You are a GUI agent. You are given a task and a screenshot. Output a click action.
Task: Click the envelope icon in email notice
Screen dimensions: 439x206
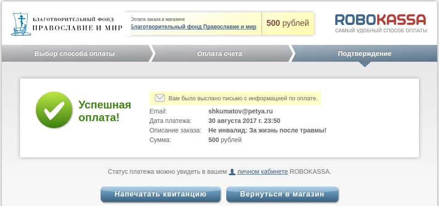coord(160,98)
